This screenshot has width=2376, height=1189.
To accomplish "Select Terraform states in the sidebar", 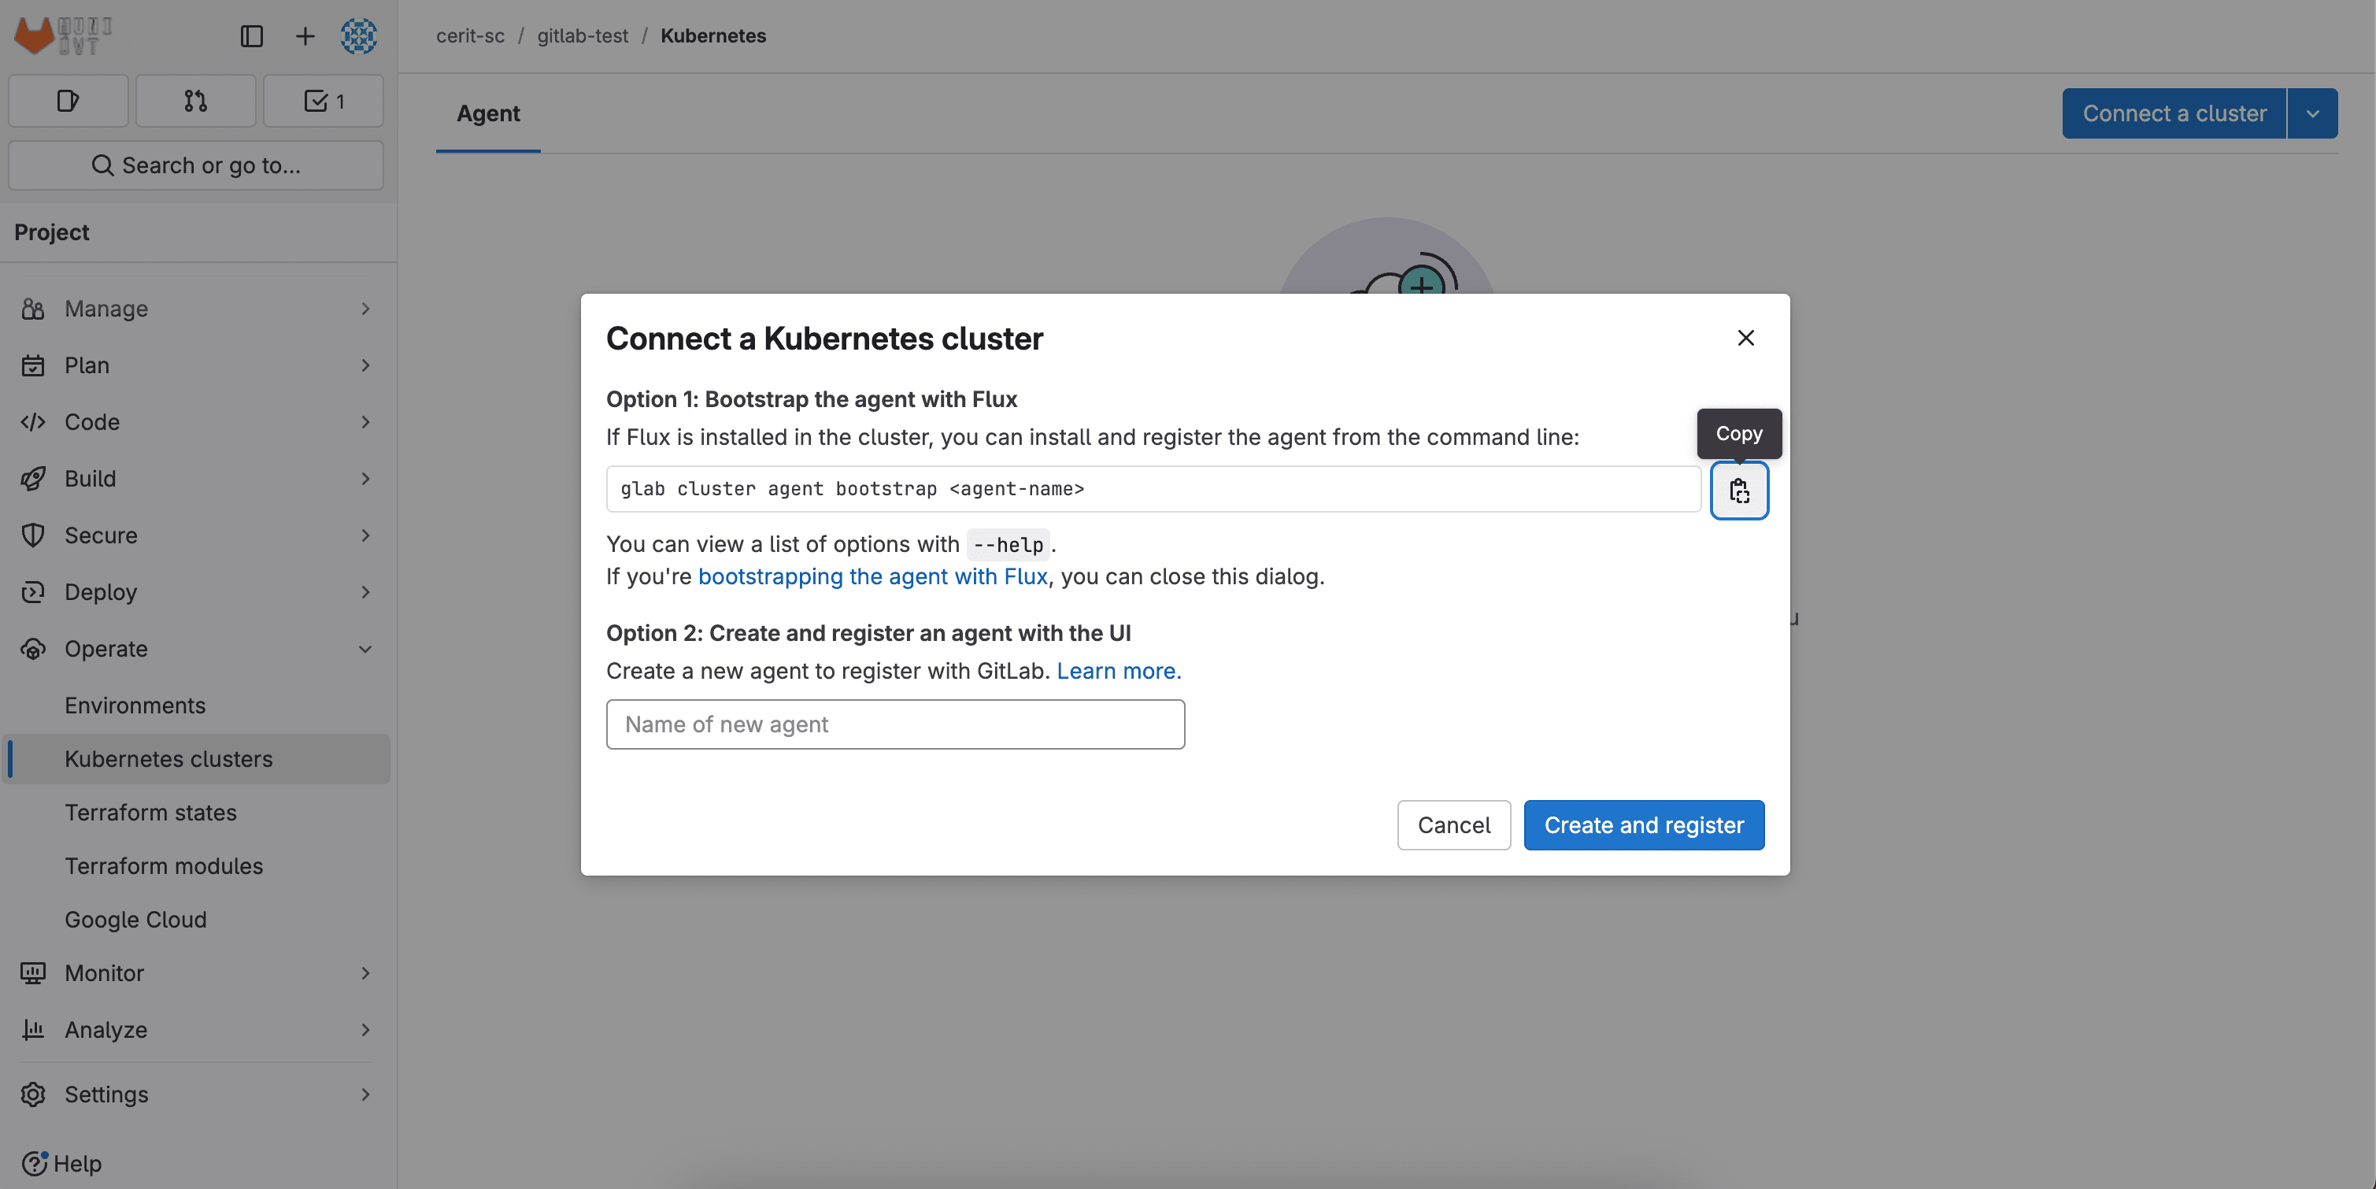I will 151,813.
